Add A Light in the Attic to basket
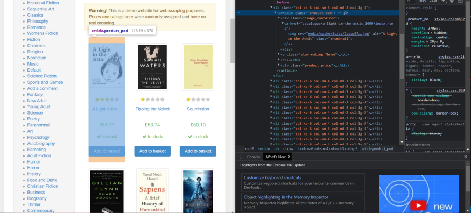471x213 pixels. click(x=107, y=151)
